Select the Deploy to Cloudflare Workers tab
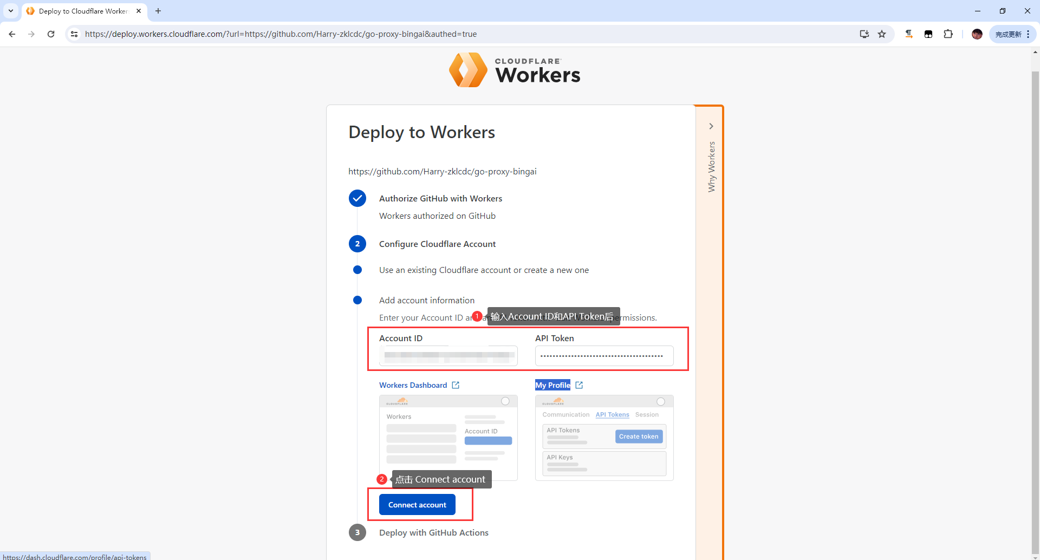The width and height of the screenshot is (1040, 560). 84,11
